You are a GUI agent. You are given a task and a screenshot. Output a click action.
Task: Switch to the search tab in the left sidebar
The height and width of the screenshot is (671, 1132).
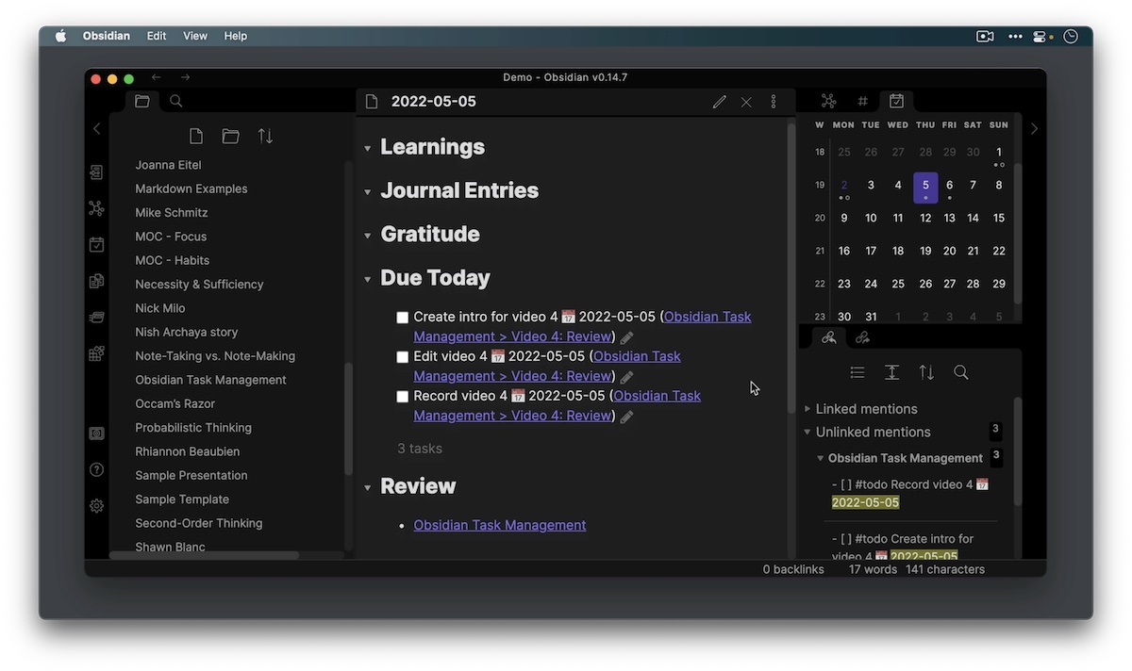176,102
